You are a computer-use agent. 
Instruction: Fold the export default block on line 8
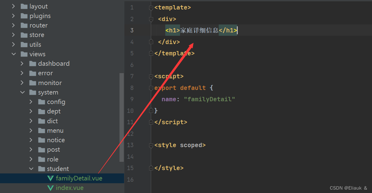point(151,88)
